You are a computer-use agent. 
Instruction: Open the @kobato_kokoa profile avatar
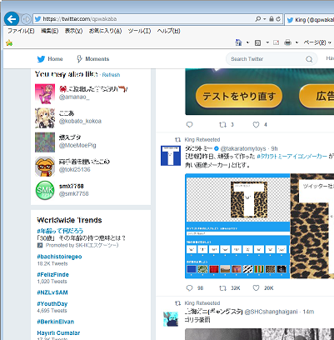click(45, 118)
